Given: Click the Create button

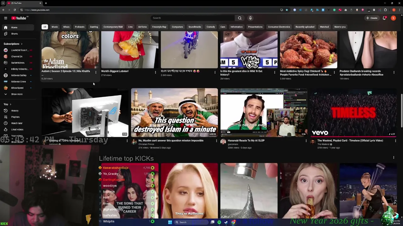Looking at the screenshot, I should (x=372, y=18).
